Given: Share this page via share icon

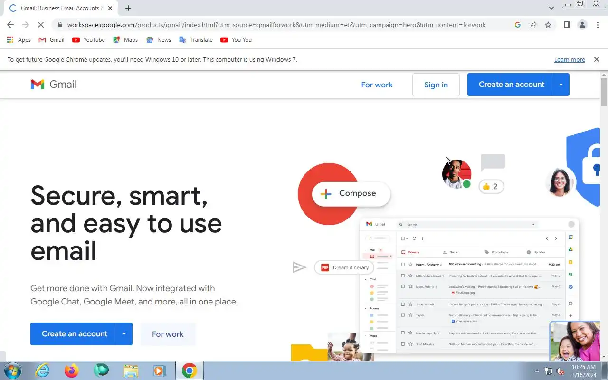Looking at the screenshot, I should pos(533,25).
